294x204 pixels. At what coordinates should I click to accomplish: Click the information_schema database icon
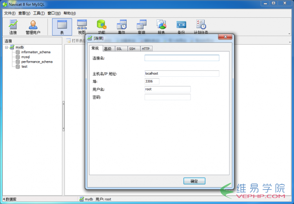(x=18, y=52)
